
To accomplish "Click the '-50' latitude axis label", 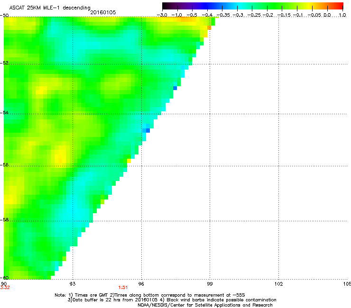I will [5, 16].
